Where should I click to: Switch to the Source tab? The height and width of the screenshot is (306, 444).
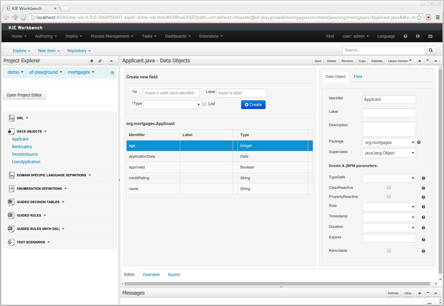click(174, 275)
